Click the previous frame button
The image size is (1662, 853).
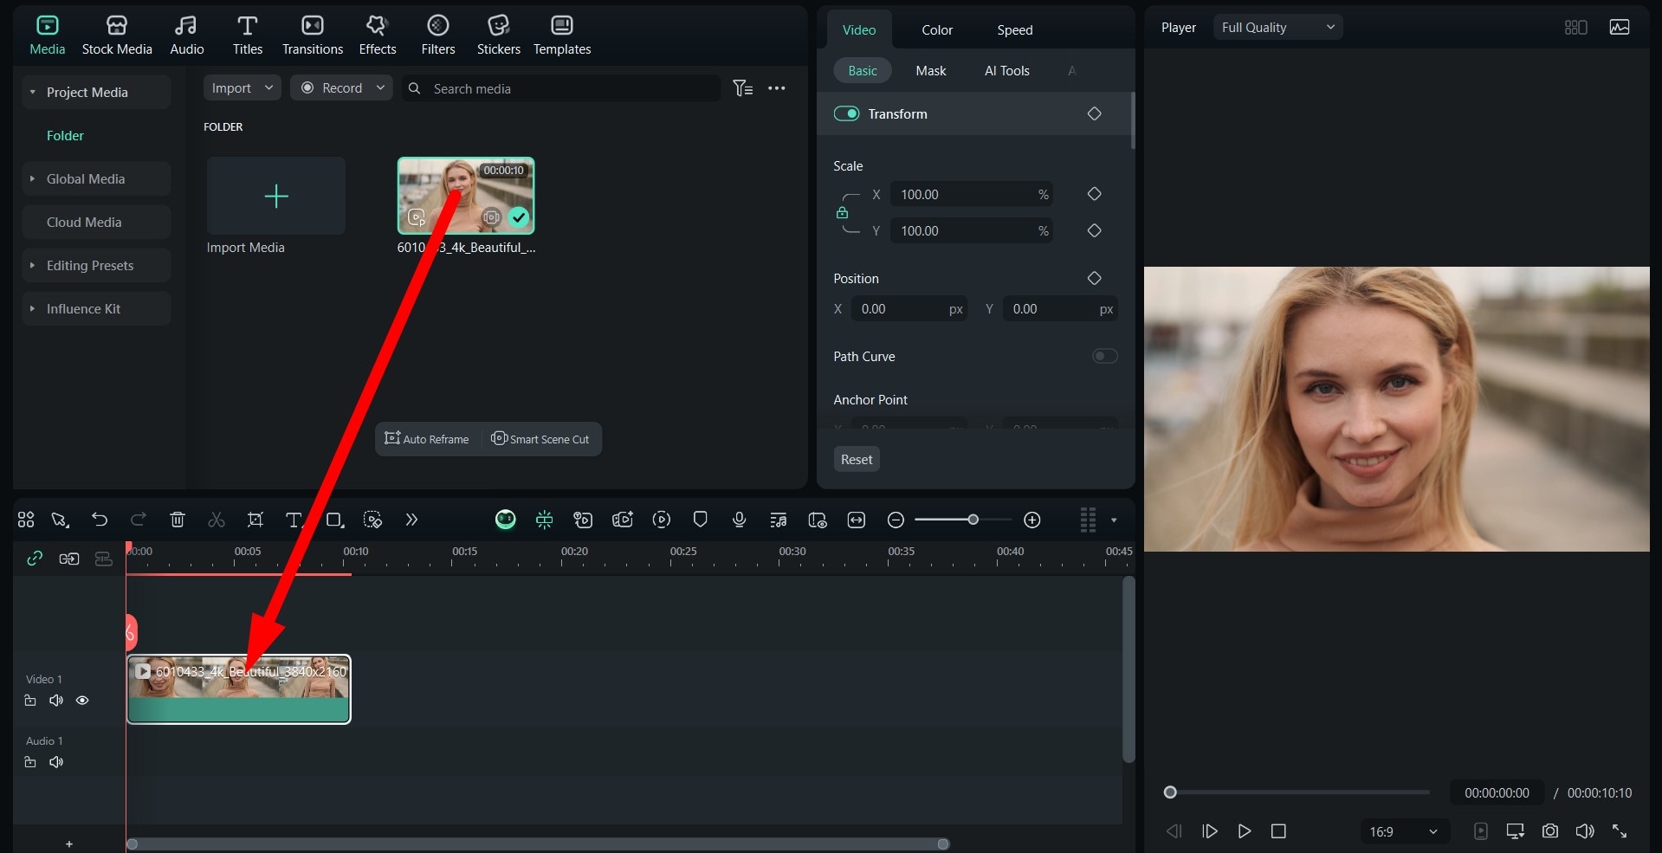[1174, 831]
